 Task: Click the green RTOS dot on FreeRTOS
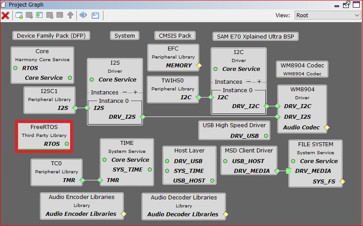(x=67, y=144)
